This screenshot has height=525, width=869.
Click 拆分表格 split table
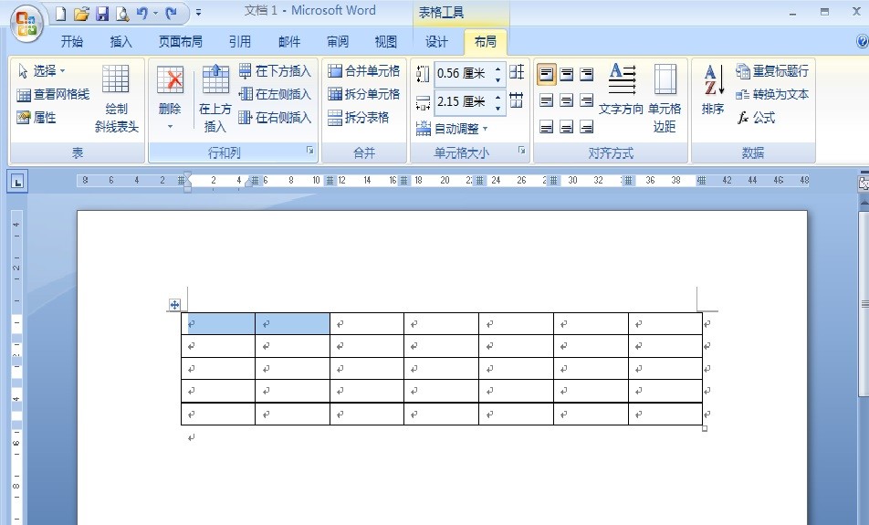pyautogui.click(x=359, y=118)
